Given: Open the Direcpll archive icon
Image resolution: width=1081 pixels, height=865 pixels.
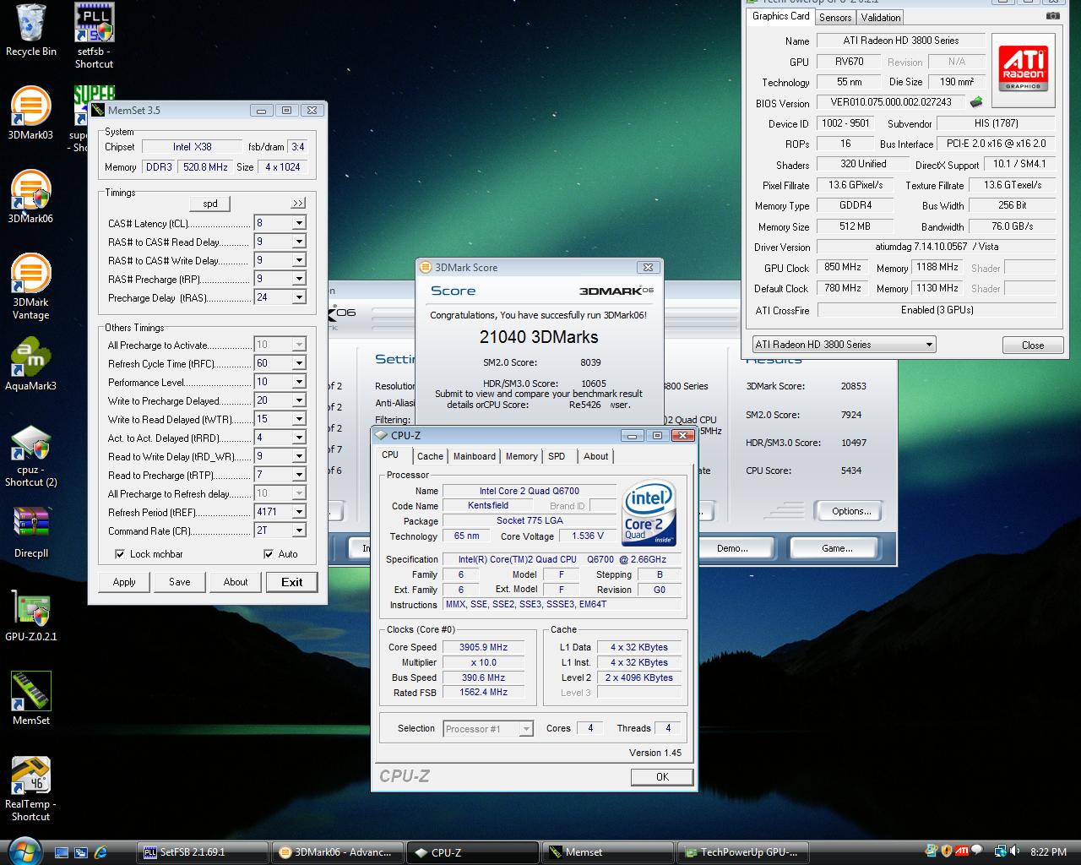Looking at the screenshot, I should [x=30, y=532].
